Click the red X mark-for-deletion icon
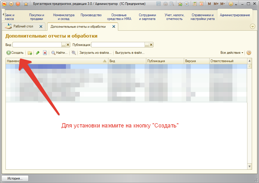The width and height of the screenshot is (259, 183). point(45,53)
